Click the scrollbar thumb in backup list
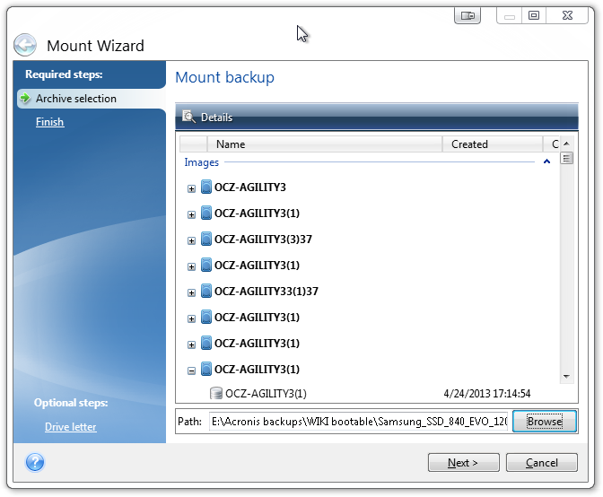 566,158
